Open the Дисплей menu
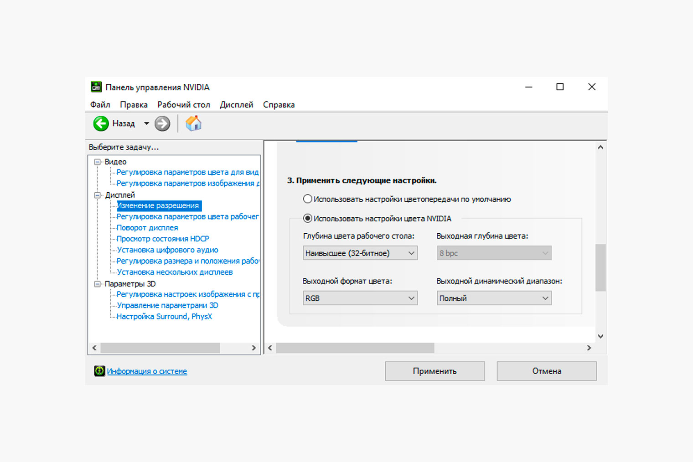Screen dimensions: 693x462 [x=236, y=104]
